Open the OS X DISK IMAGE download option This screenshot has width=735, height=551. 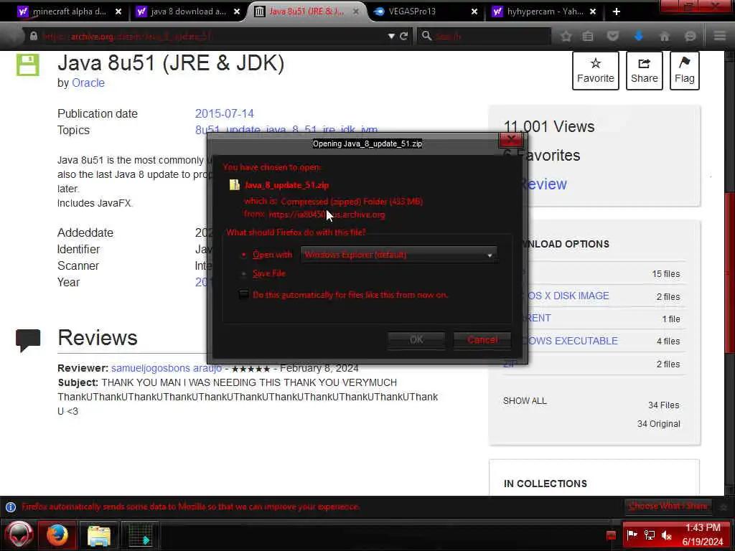567,296
